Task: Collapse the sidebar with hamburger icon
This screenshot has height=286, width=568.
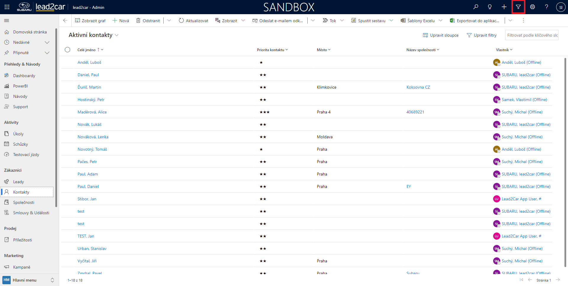Action: point(7,21)
